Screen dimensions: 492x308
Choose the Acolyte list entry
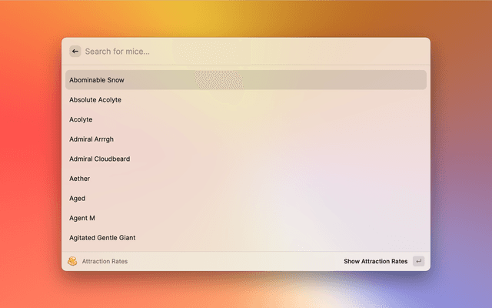(81, 119)
